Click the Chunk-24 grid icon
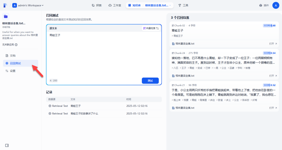282x150 pixels. pos(173,53)
